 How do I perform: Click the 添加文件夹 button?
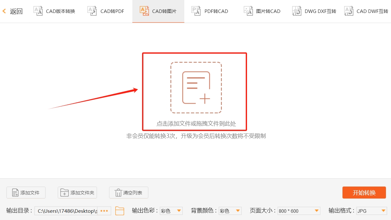[x=77, y=193]
